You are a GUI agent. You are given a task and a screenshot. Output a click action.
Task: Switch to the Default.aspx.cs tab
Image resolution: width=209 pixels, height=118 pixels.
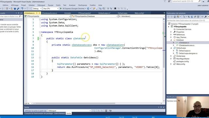tap(104, 13)
